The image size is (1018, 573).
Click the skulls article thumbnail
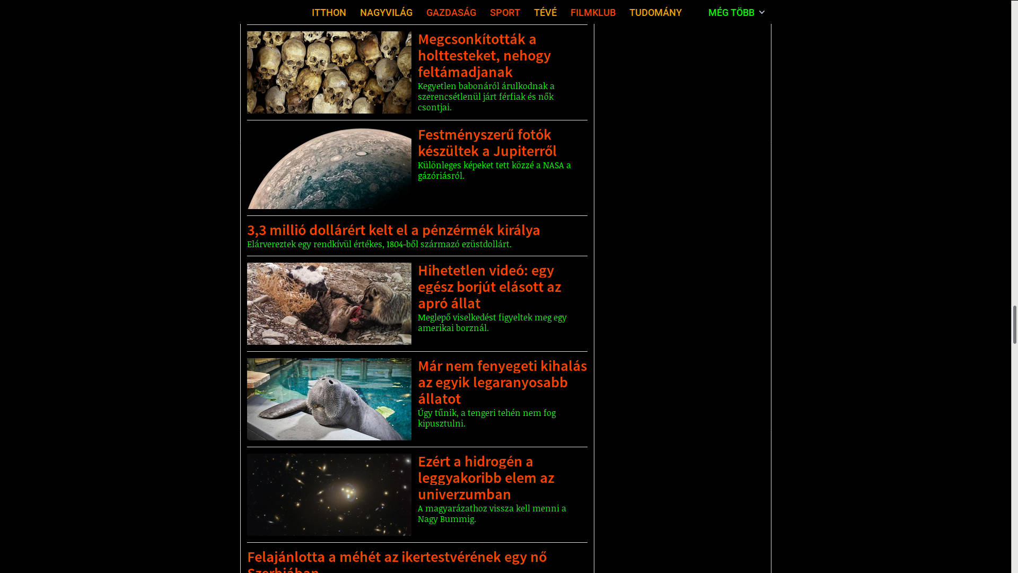[x=329, y=72]
